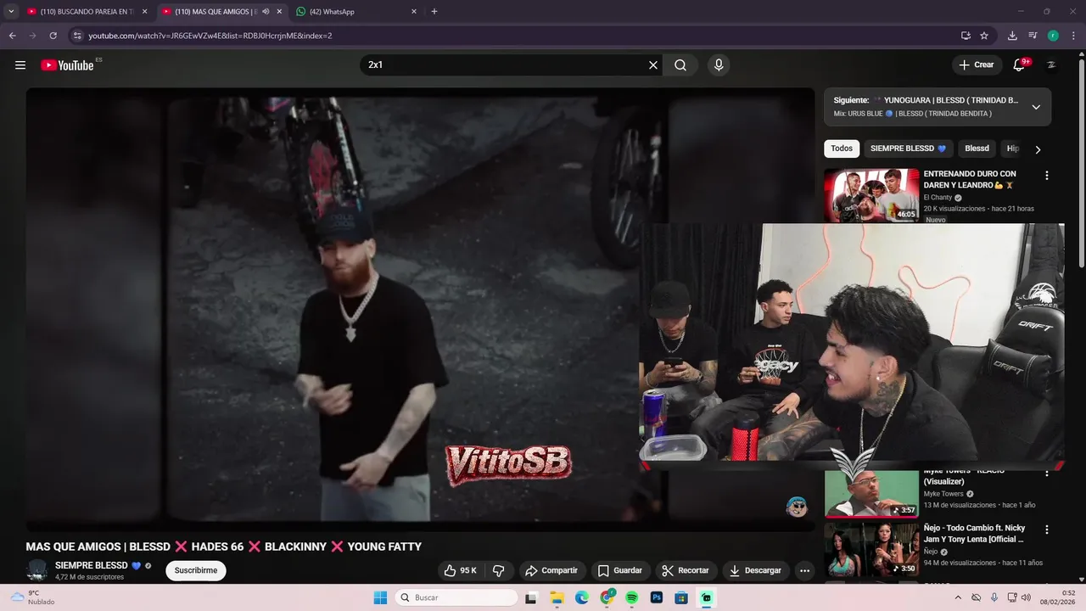The image size is (1086, 611).
Task: Select the Todos filter chip
Action: [842, 149]
